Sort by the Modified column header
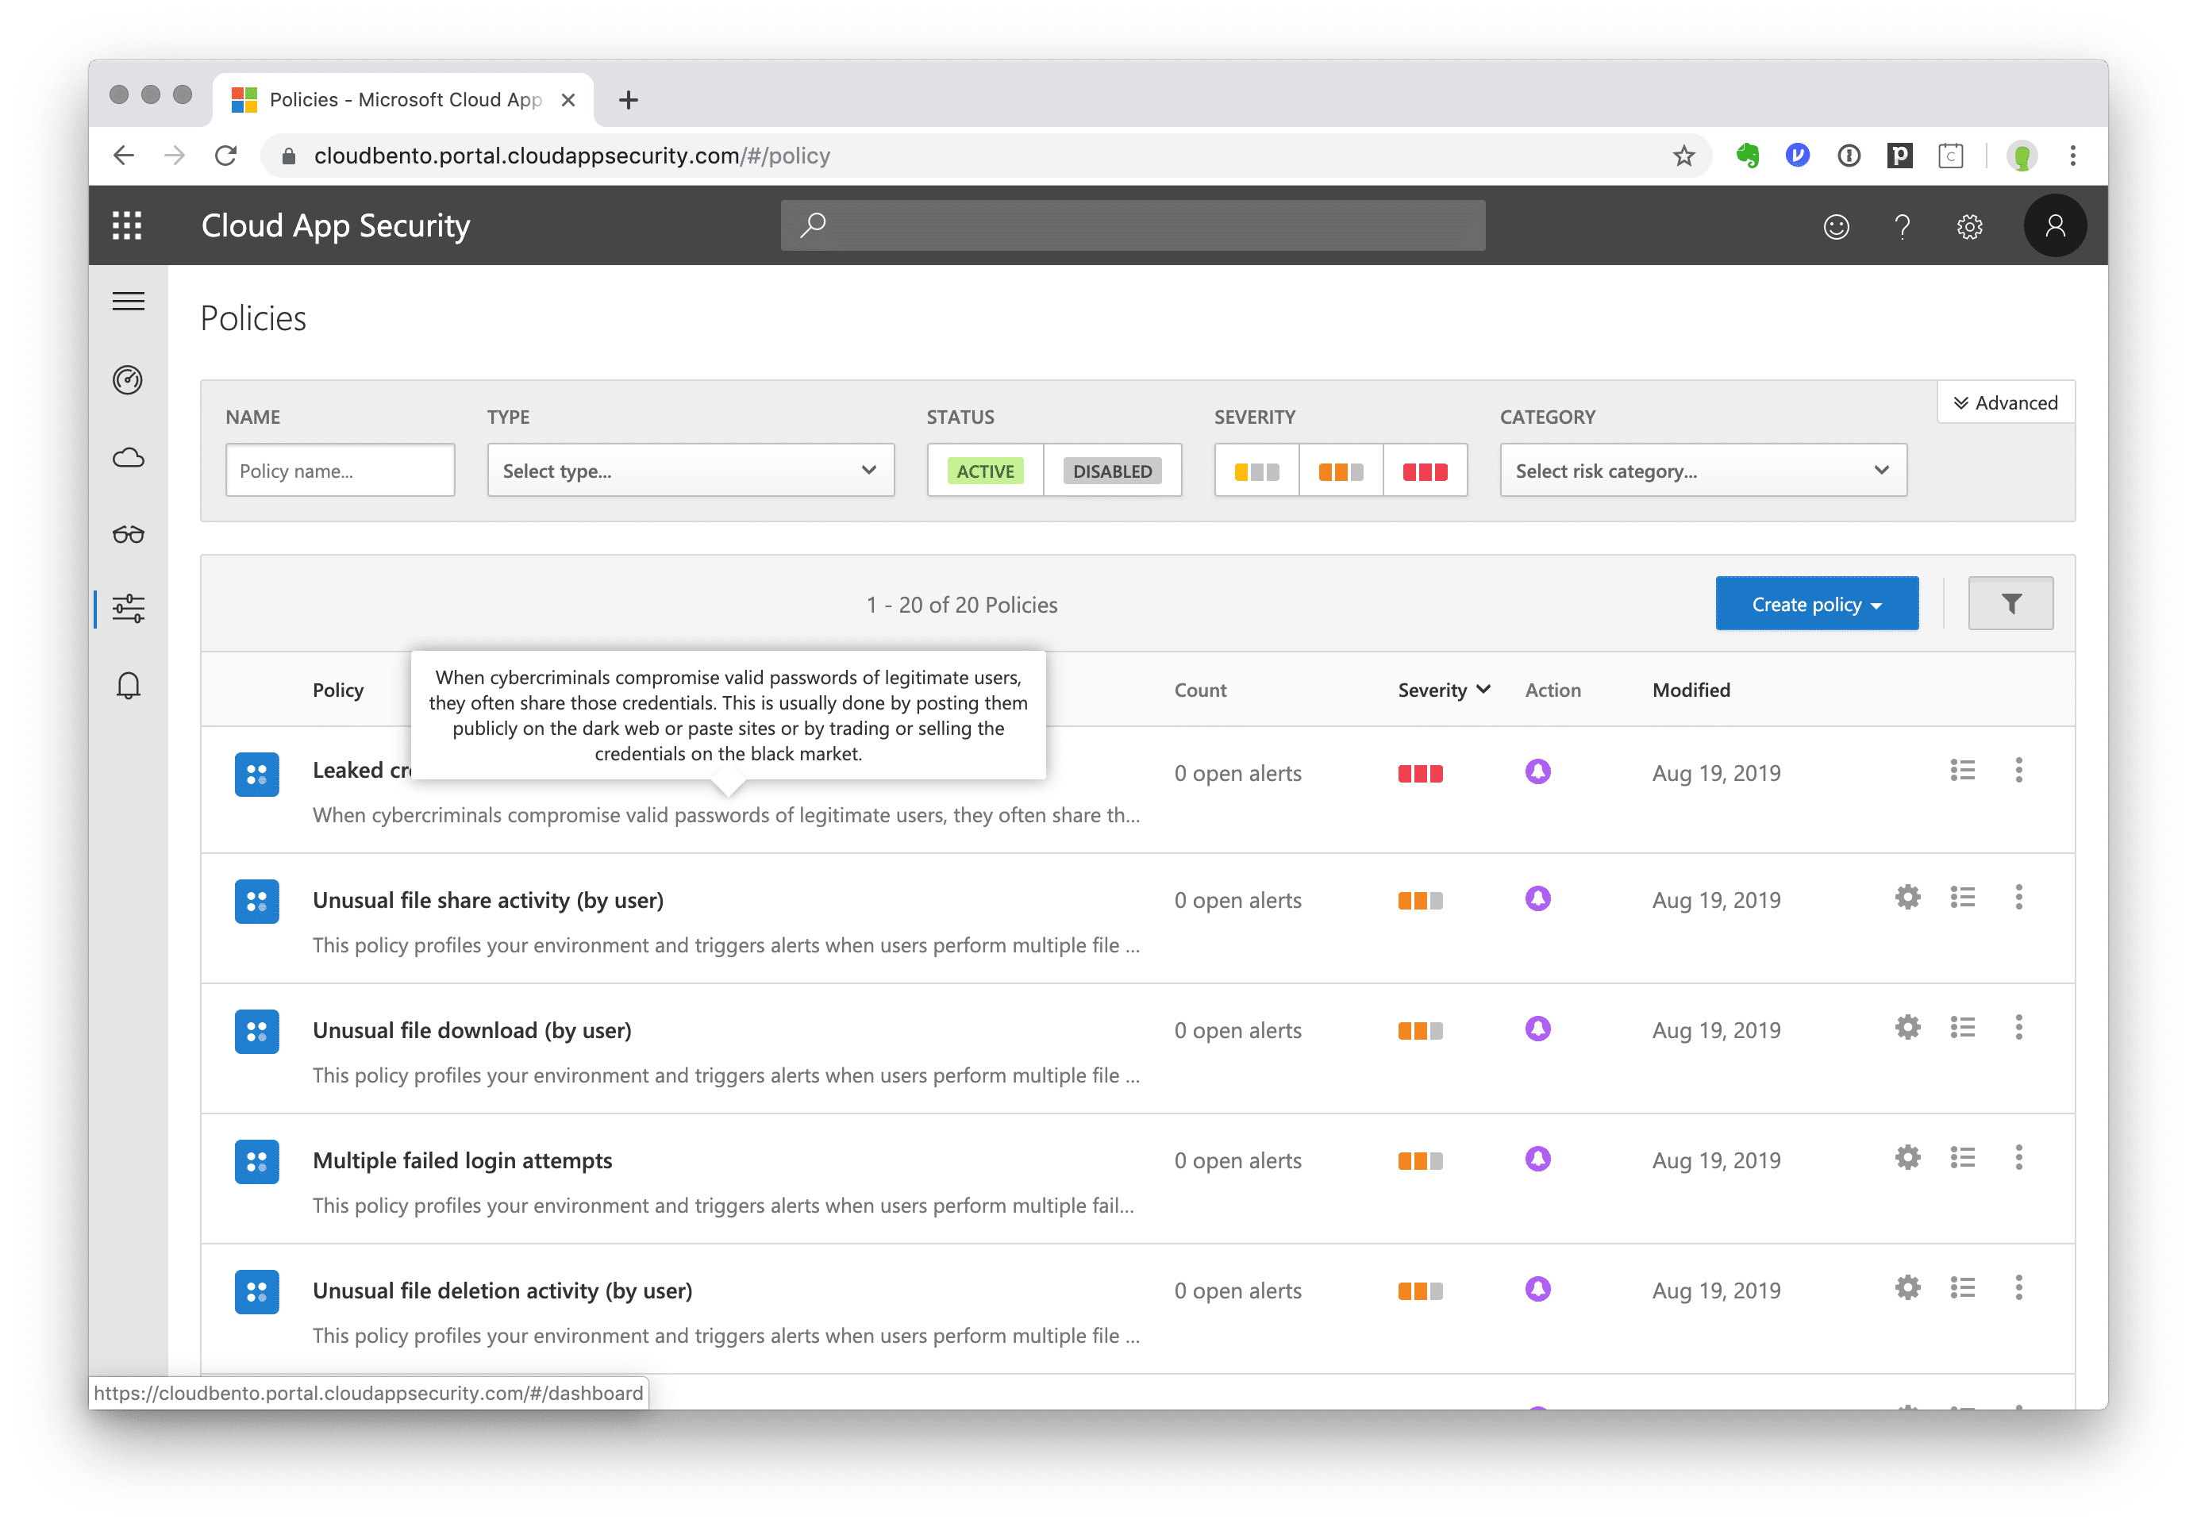Screen dimensions: 2197x1527 (1691, 690)
